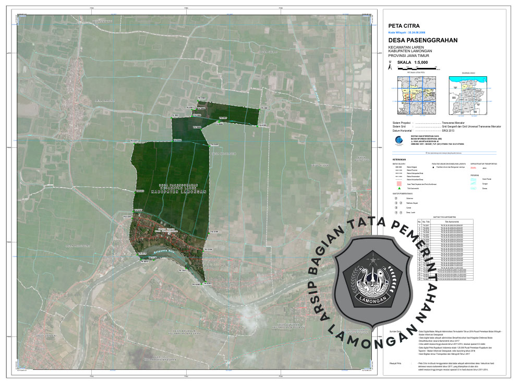Open the Diagram Lokasi inset map

[x=468, y=95]
